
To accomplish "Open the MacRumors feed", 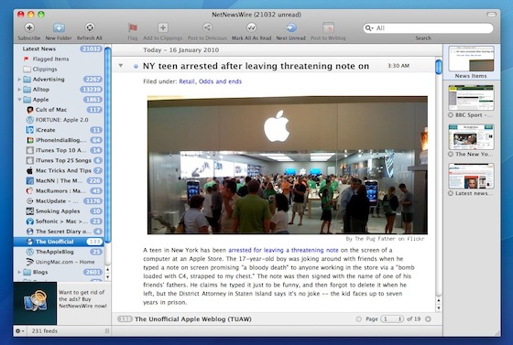I will [x=60, y=190].
